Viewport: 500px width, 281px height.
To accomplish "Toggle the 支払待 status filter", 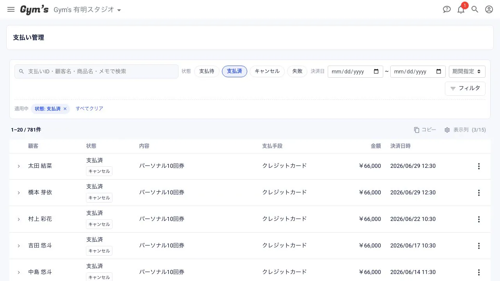I will coord(207,71).
